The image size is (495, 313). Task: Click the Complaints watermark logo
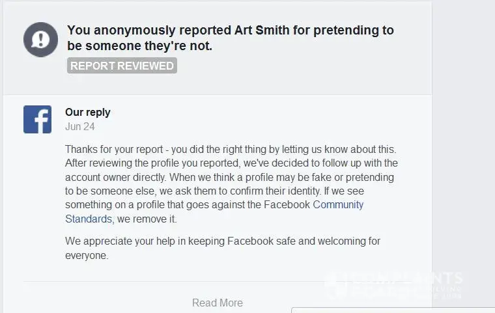394,284
